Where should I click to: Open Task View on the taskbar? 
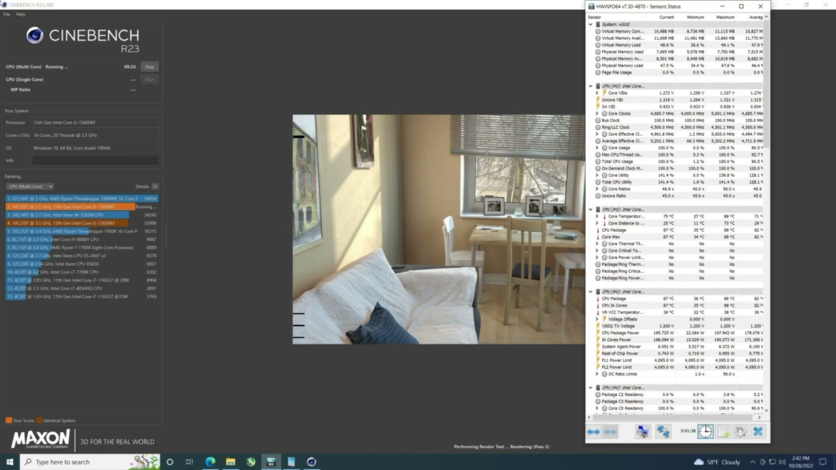189,462
